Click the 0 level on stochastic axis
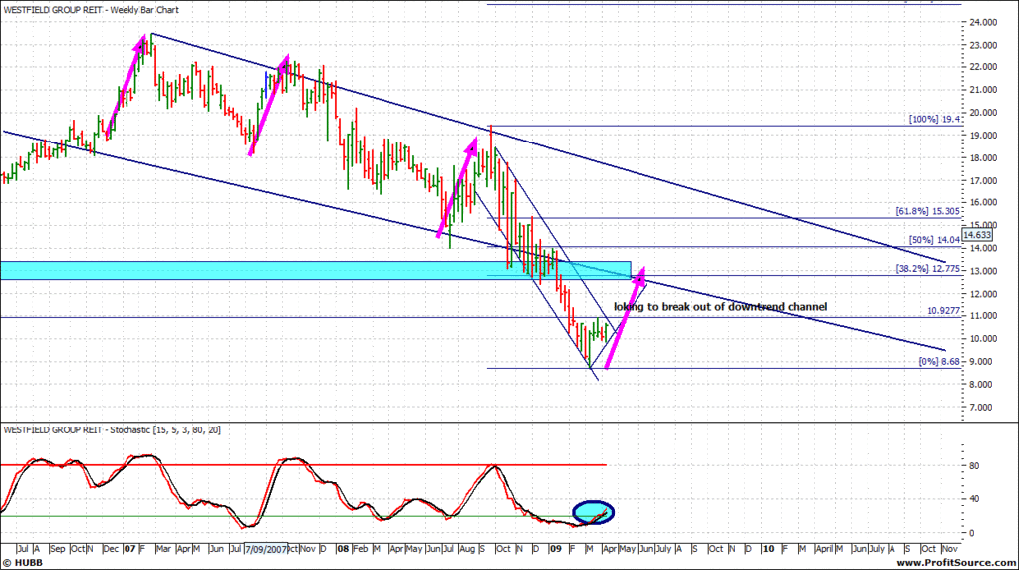 971,533
